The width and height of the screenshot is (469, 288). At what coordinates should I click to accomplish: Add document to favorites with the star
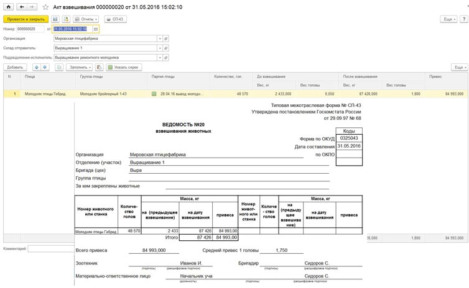45,7
